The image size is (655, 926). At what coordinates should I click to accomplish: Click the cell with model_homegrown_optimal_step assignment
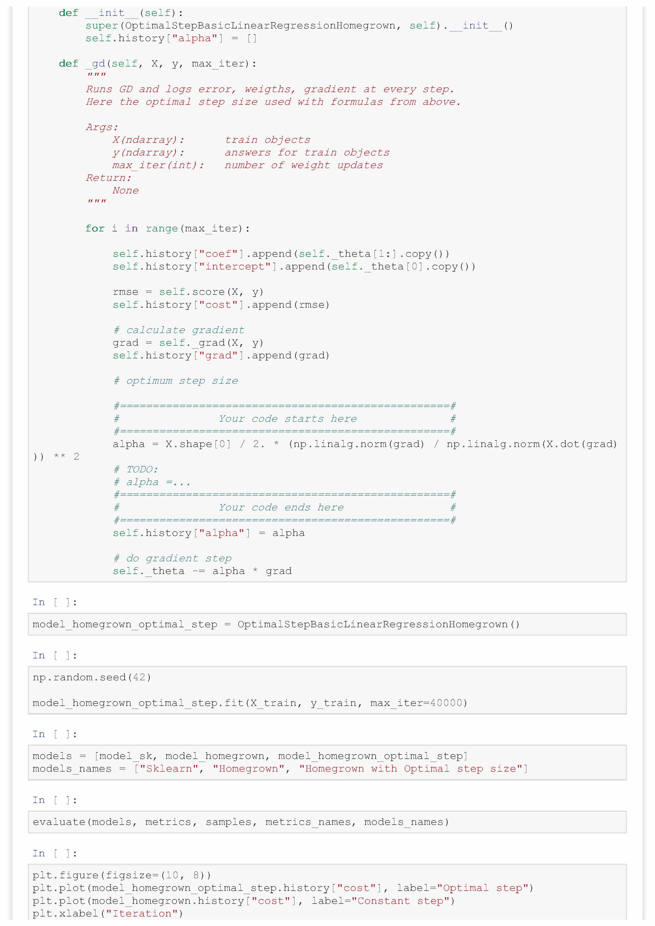pyautogui.click(x=276, y=624)
